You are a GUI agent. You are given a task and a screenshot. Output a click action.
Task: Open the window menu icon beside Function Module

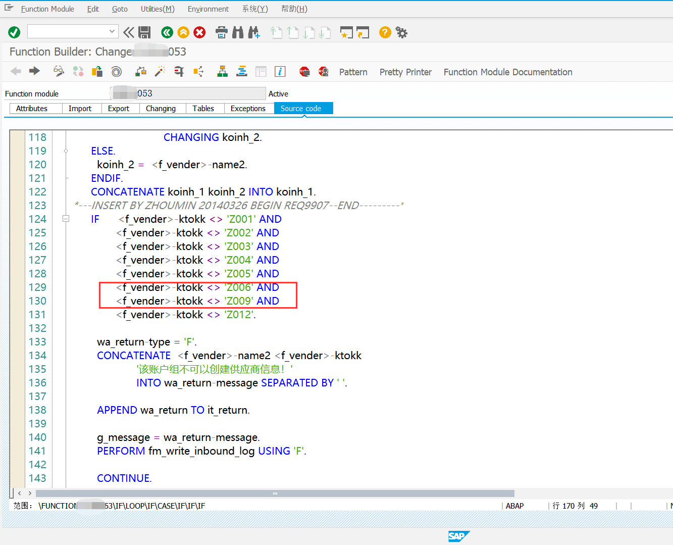pyautogui.click(x=9, y=8)
